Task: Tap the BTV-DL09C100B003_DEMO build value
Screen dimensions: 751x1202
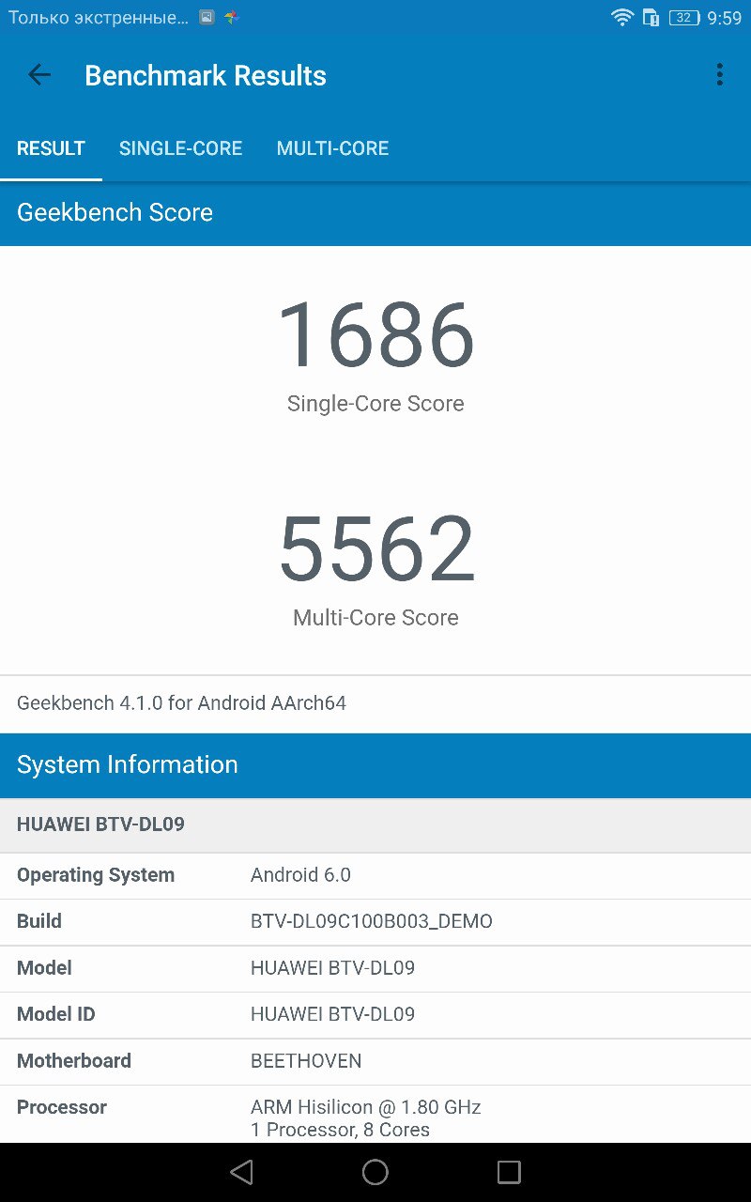Action: (x=372, y=921)
